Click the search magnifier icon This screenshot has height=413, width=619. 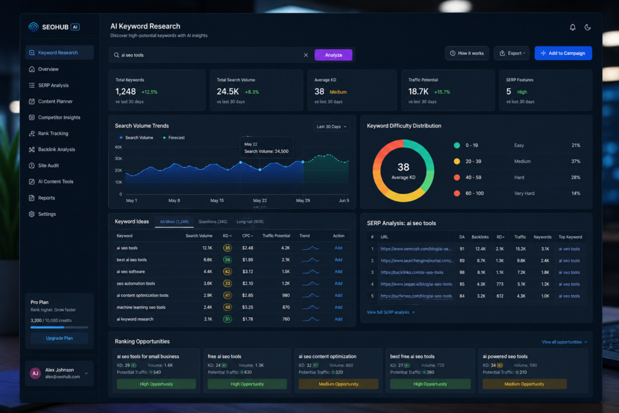(117, 55)
